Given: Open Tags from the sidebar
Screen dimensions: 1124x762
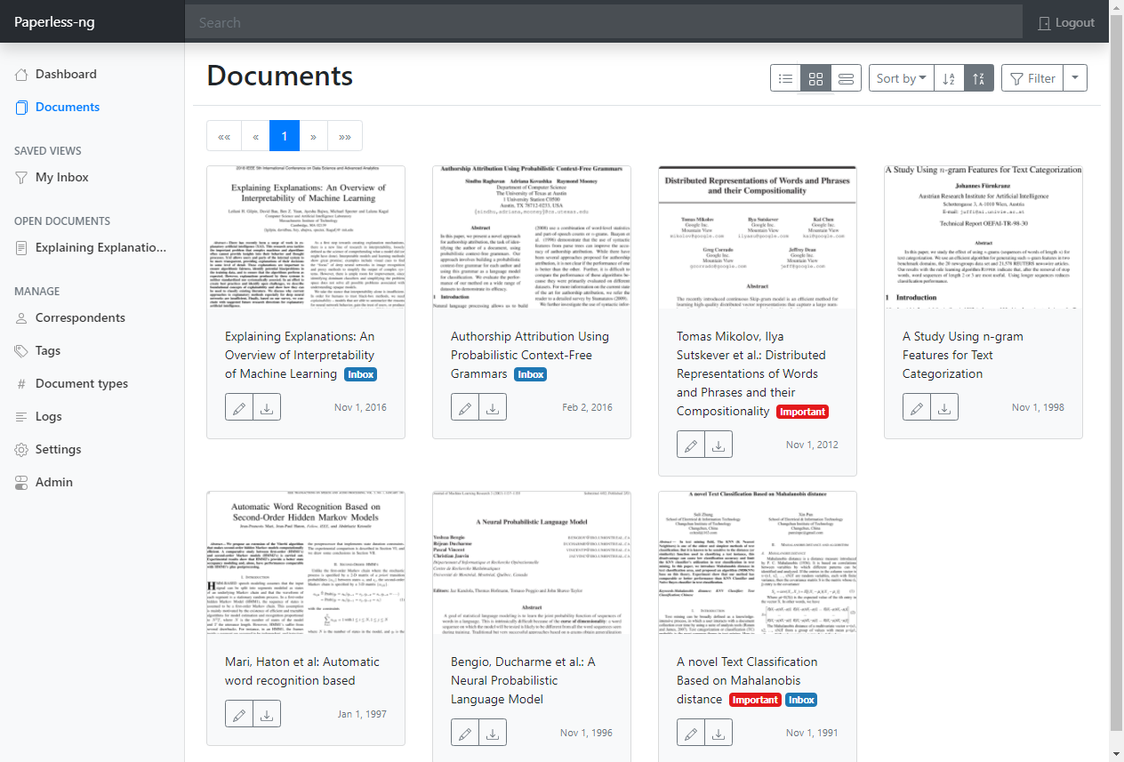Looking at the screenshot, I should click(x=48, y=350).
